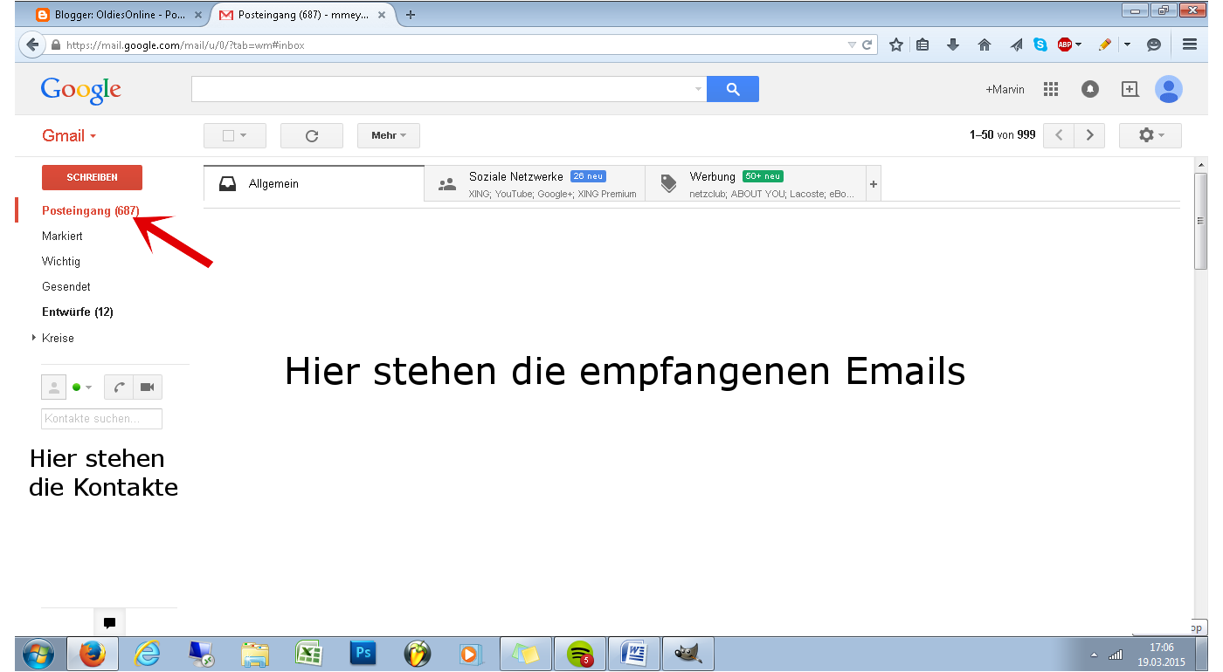This screenshot has height=672, width=1223.
Task: Click the red SCHREIBEN button
Action: 92,177
